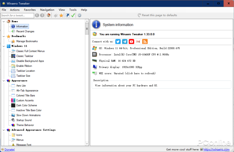
Task: Click the back navigation arrow
Action: pyautogui.click(x=37, y=15)
